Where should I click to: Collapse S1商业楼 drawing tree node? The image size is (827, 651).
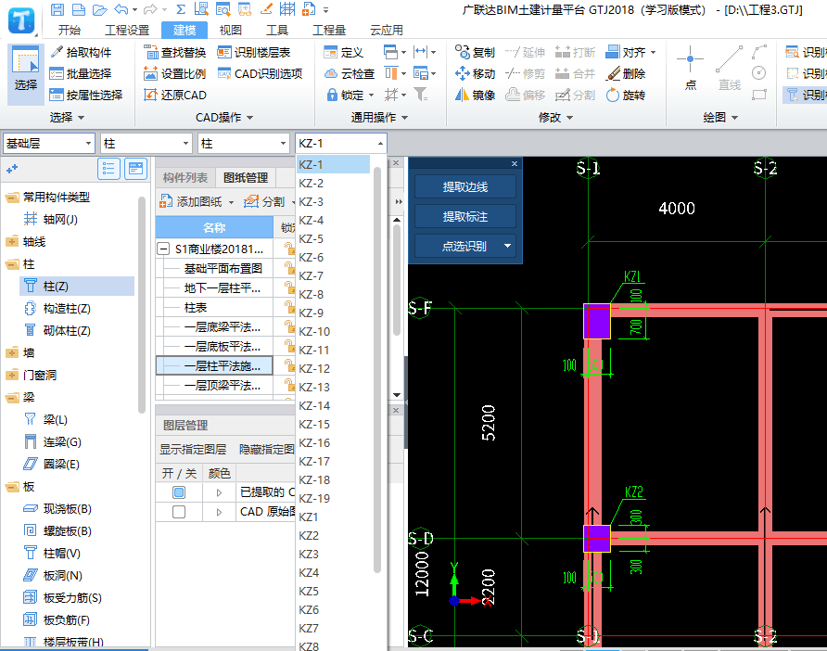point(163,249)
